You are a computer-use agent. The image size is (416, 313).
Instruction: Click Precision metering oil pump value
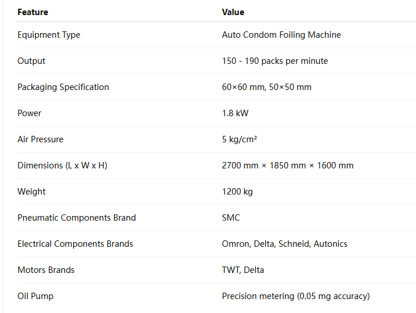coord(296,296)
